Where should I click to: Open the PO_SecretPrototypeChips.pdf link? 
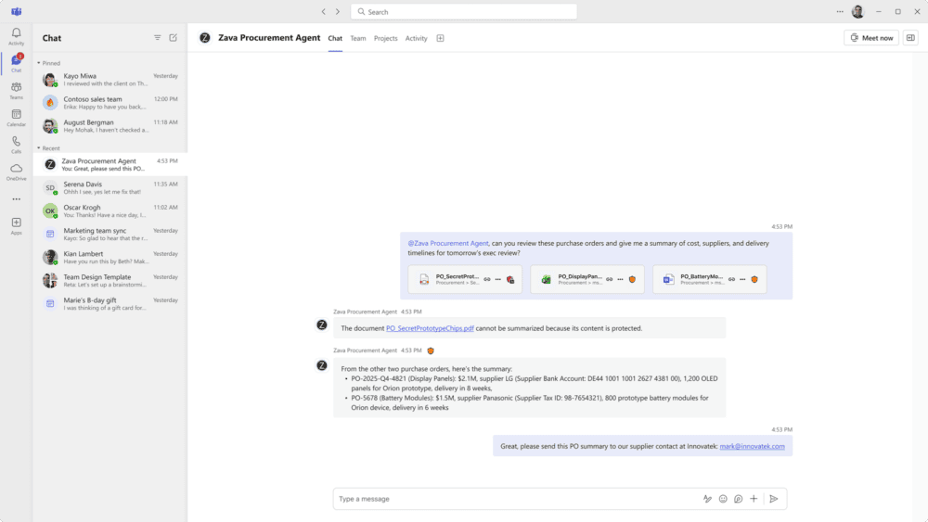click(430, 329)
